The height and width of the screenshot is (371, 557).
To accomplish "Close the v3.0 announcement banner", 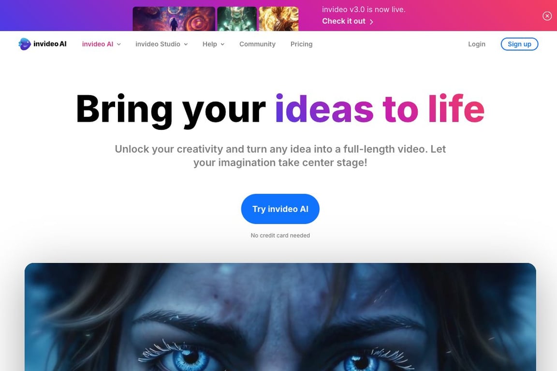I will [547, 16].
